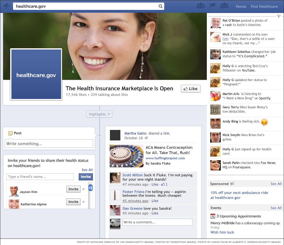Like Scott Milton's comment
284x245 pixels.
click(155, 184)
